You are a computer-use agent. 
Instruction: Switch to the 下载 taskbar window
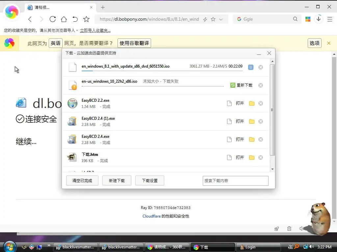[x=213, y=247]
